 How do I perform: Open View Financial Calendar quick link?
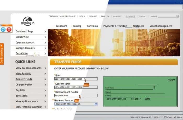pyautogui.click(x=28, y=107)
